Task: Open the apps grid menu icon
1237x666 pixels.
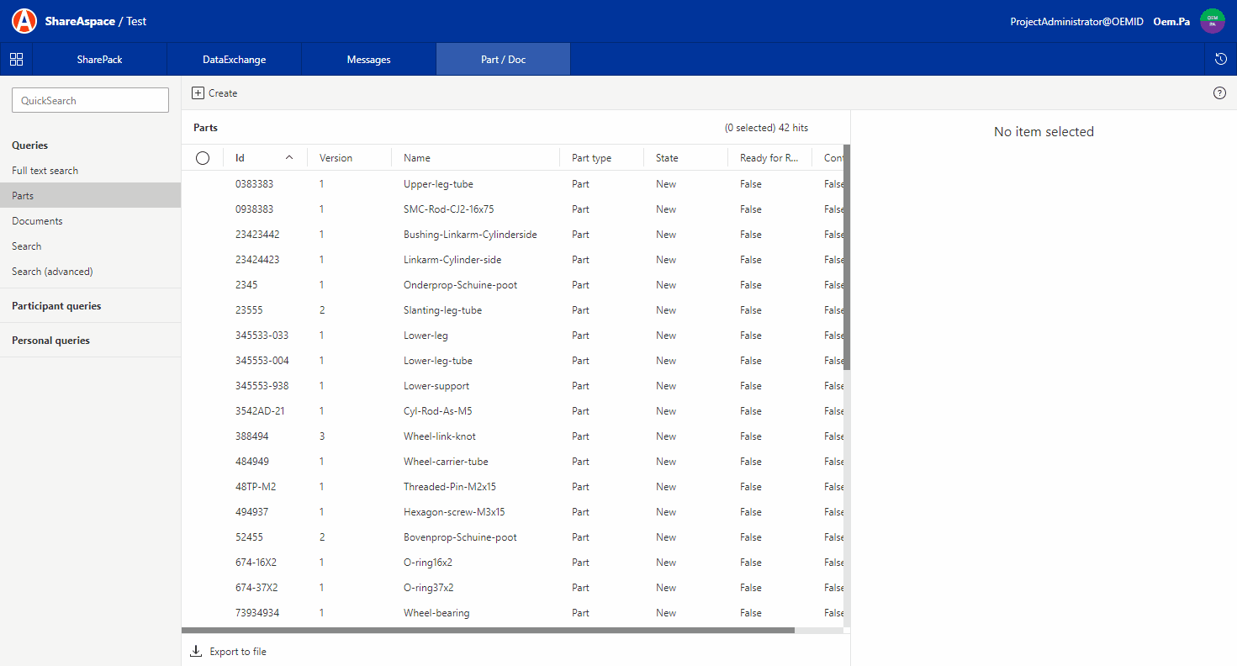Action: (16, 59)
